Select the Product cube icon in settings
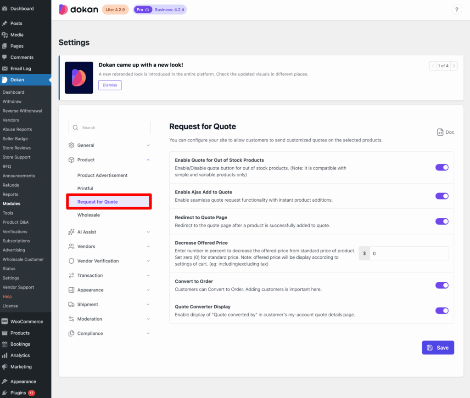Viewport: 470px width, 398px height. 72,159
